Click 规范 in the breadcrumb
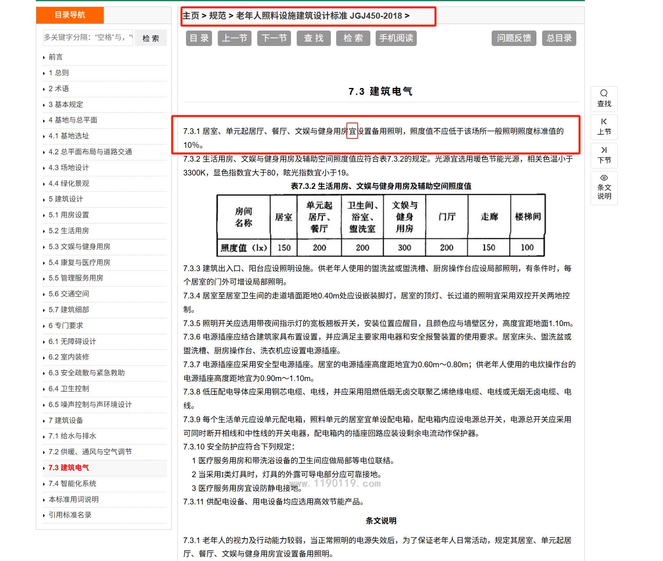 [x=218, y=16]
